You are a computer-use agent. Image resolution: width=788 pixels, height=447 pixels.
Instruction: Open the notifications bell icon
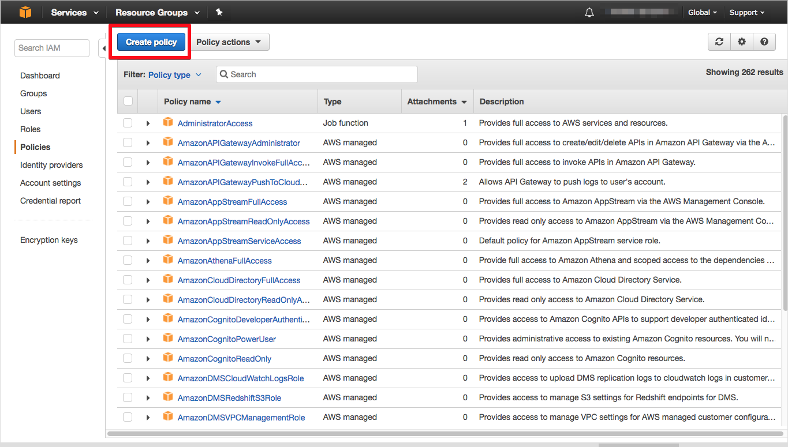[589, 13]
